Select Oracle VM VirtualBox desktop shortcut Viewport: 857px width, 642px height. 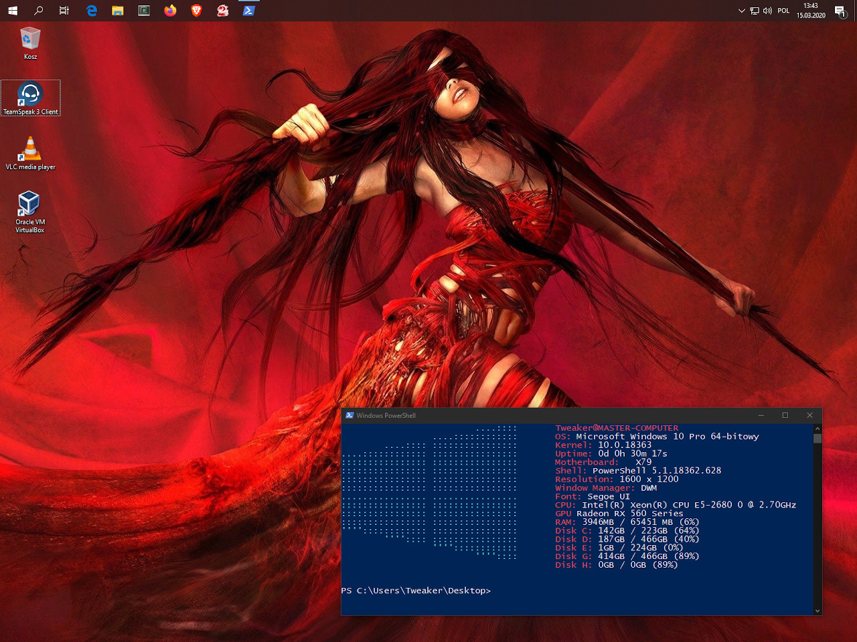(30, 212)
